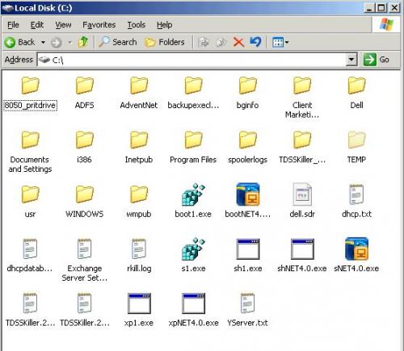Open the Back history dropdown arrow

tap(43, 42)
